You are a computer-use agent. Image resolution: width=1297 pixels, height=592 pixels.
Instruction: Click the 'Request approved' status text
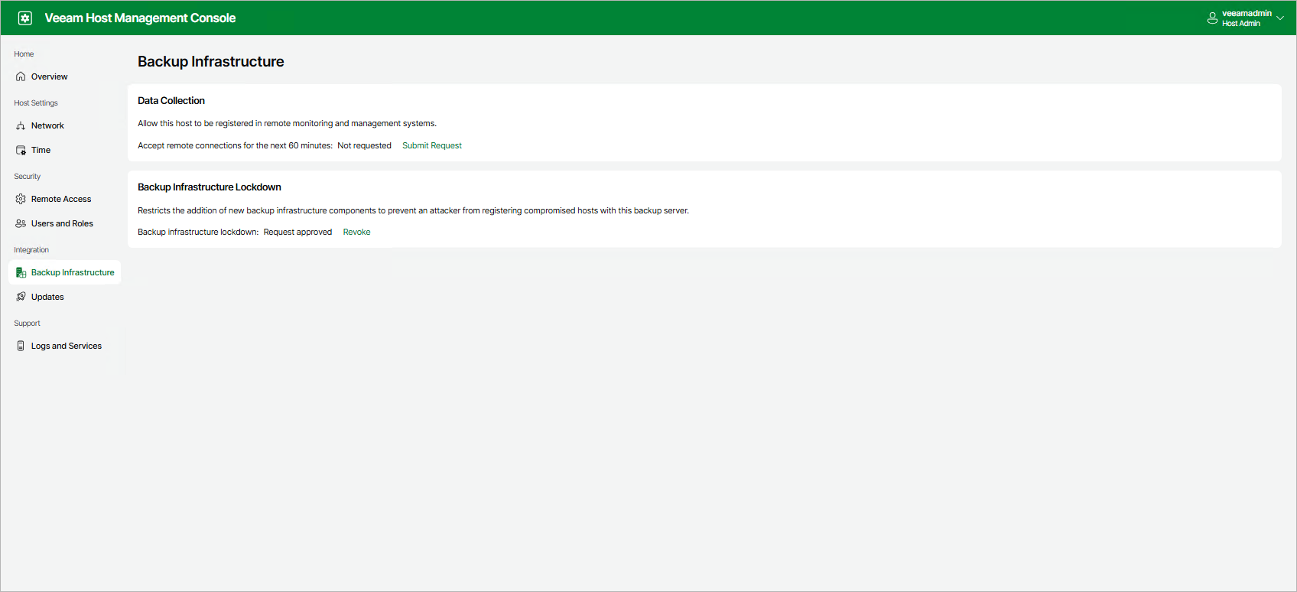(297, 232)
